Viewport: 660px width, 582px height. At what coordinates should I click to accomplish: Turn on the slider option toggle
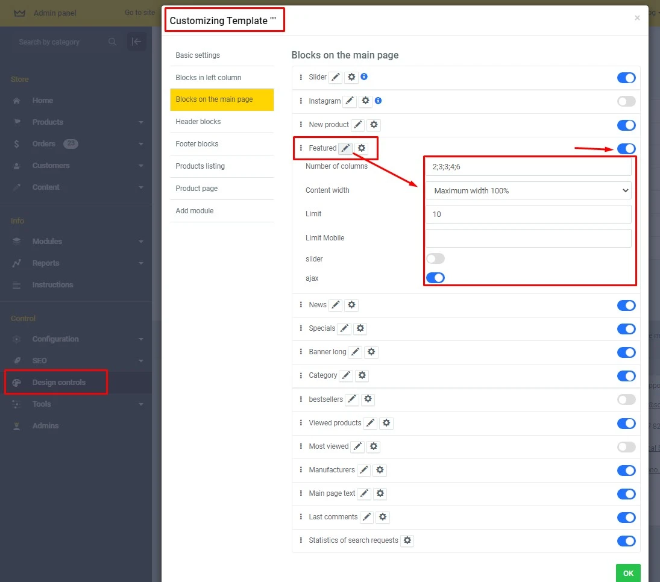click(435, 258)
